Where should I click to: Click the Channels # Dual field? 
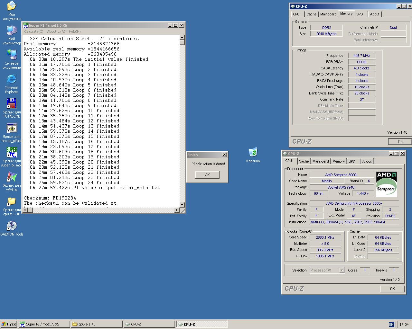pos(393,28)
